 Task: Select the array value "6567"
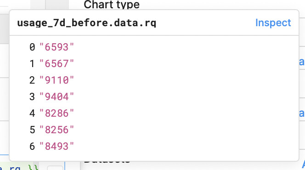[x=56, y=63]
